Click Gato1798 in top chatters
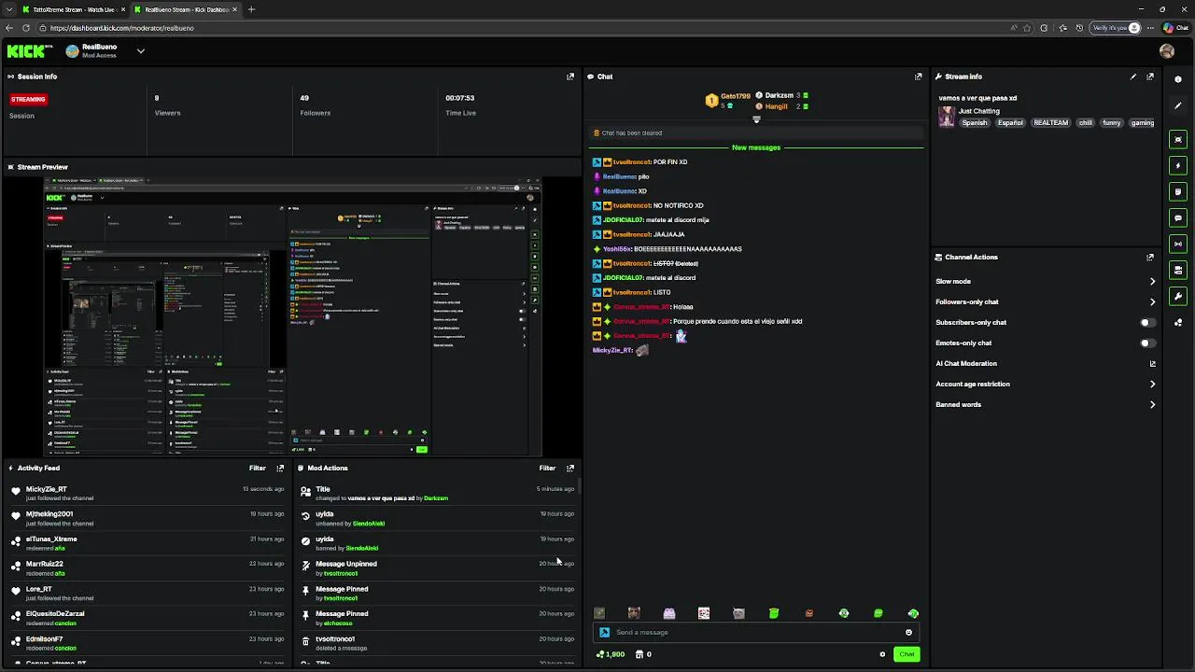The height and width of the screenshot is (672, 1195). 736,95
